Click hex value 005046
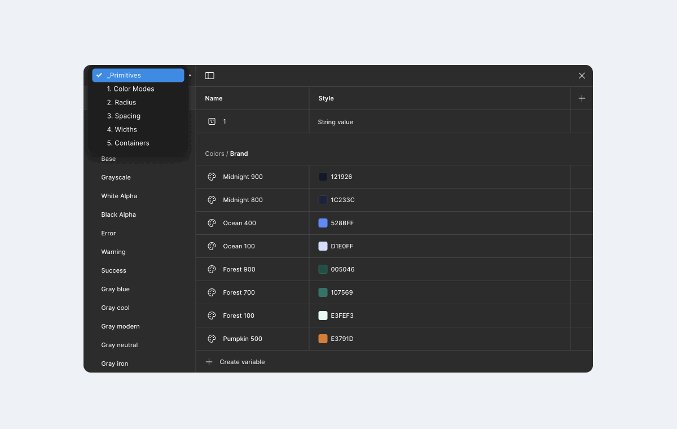The width and height of the screenshot is (677, 429). pos(342,269)
